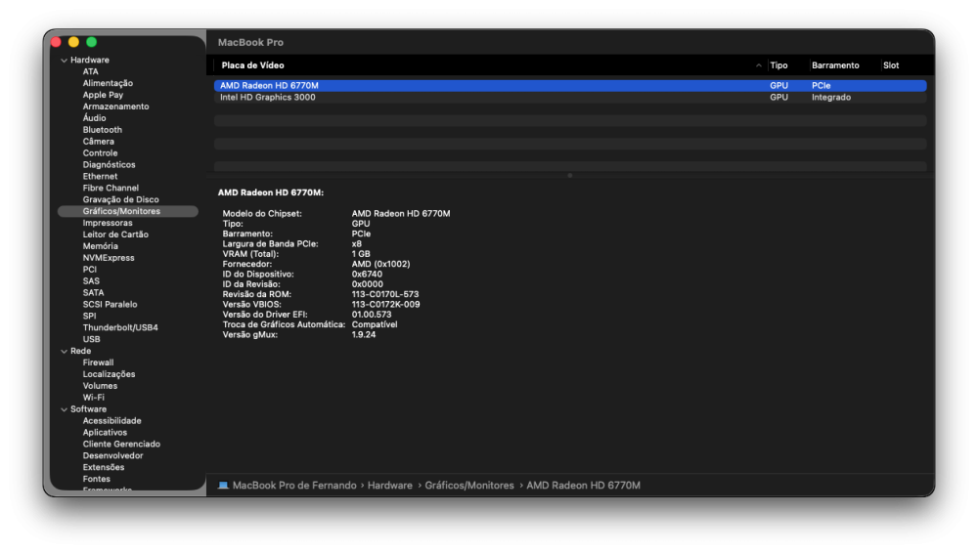The width and height of the screenshot is (978, 554).
Task: Open Extensões under Software
Action: 104,467
